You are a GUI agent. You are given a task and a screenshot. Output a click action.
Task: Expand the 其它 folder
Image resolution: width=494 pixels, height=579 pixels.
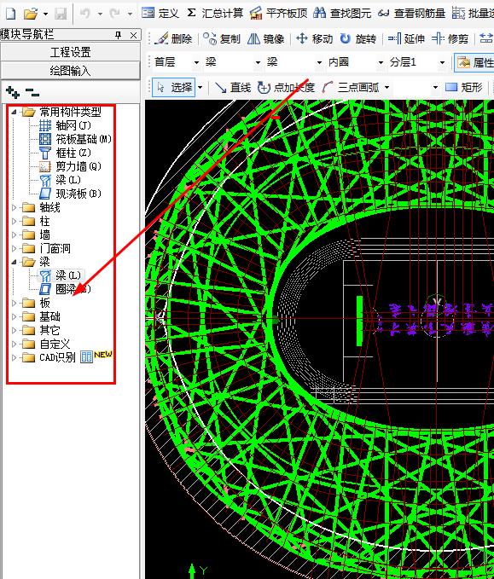(14, 331)
